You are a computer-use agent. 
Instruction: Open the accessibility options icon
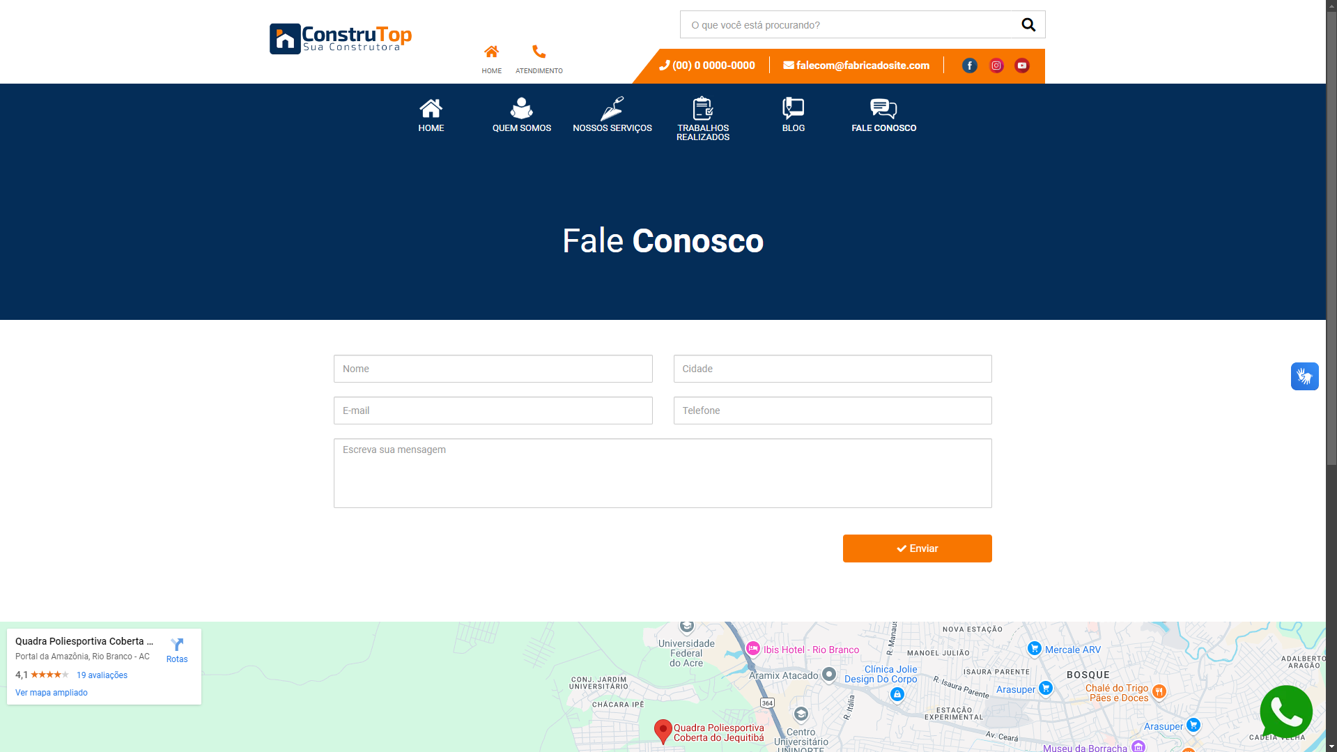point(1304,376)
